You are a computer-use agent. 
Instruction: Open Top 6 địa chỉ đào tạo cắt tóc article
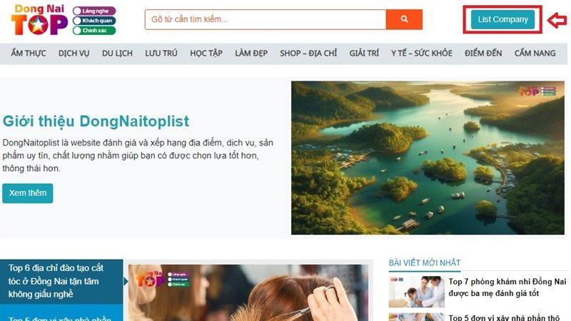pos(56,281)
